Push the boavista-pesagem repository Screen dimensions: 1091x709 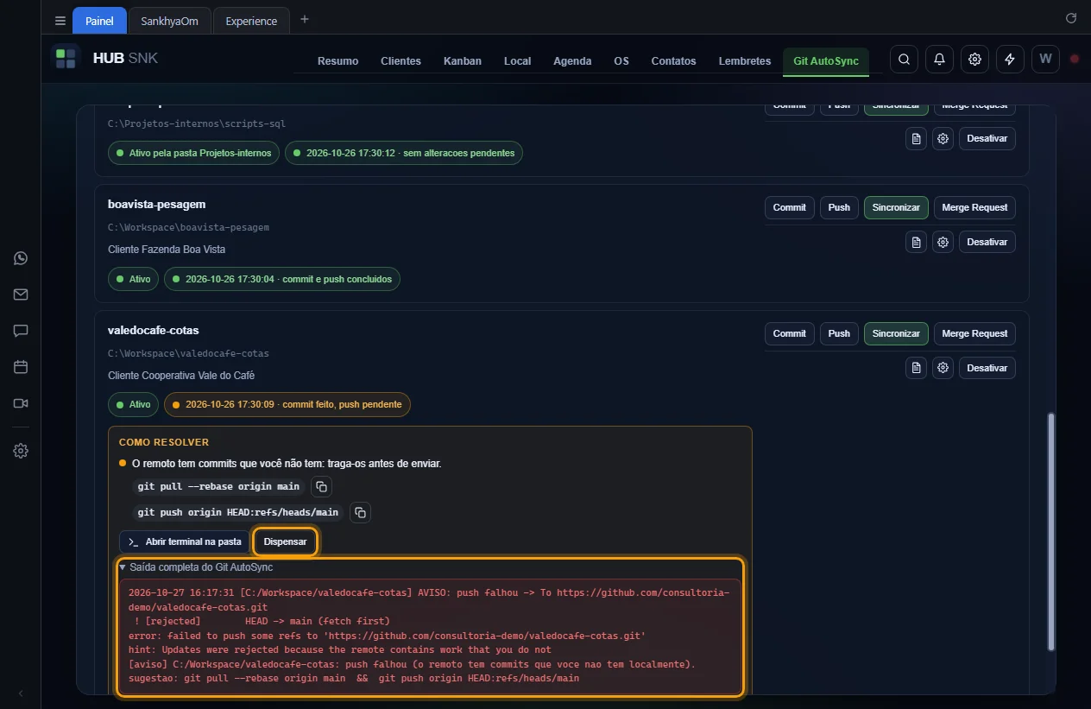point(839,207)
